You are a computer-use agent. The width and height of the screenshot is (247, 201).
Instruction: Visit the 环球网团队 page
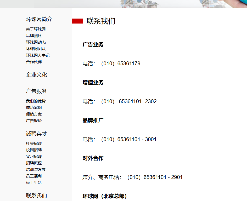[x=35, y=49]
